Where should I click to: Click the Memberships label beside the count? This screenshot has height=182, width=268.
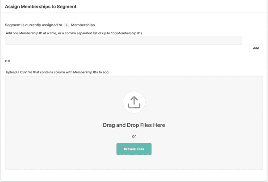(83, 25)
